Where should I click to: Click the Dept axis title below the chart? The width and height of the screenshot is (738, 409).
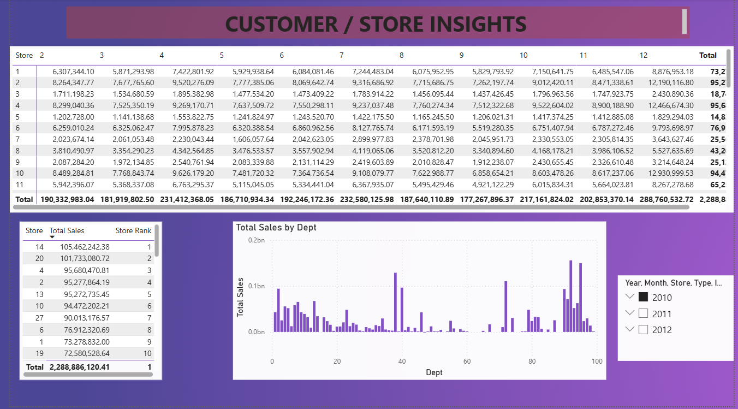tap(435, 372)
